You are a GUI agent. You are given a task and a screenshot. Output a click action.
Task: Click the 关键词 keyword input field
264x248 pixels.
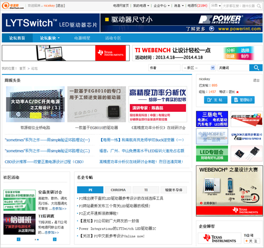[233, 68]
